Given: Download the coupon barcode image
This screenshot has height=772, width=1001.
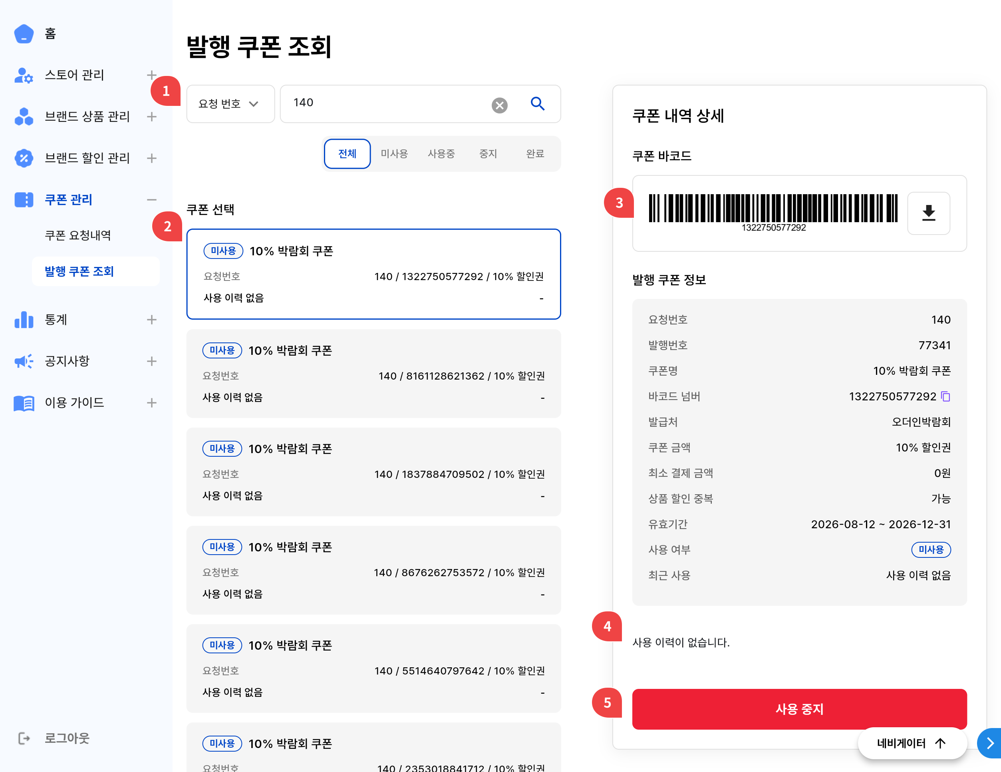Looking at the screenshot, I should [x=929, y=213].
